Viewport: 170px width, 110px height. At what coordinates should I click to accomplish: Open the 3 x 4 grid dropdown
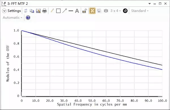pyautogui.click(x=116, y=11)
